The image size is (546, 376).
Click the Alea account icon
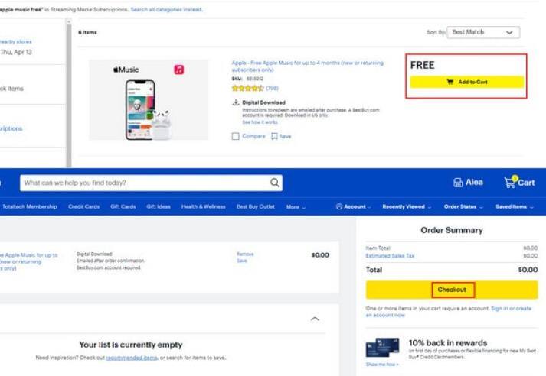tap(459, 183)
